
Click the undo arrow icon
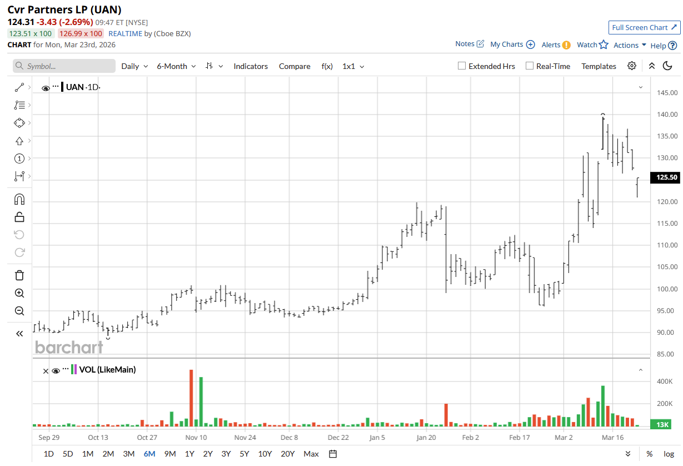(x=19, y=235)
